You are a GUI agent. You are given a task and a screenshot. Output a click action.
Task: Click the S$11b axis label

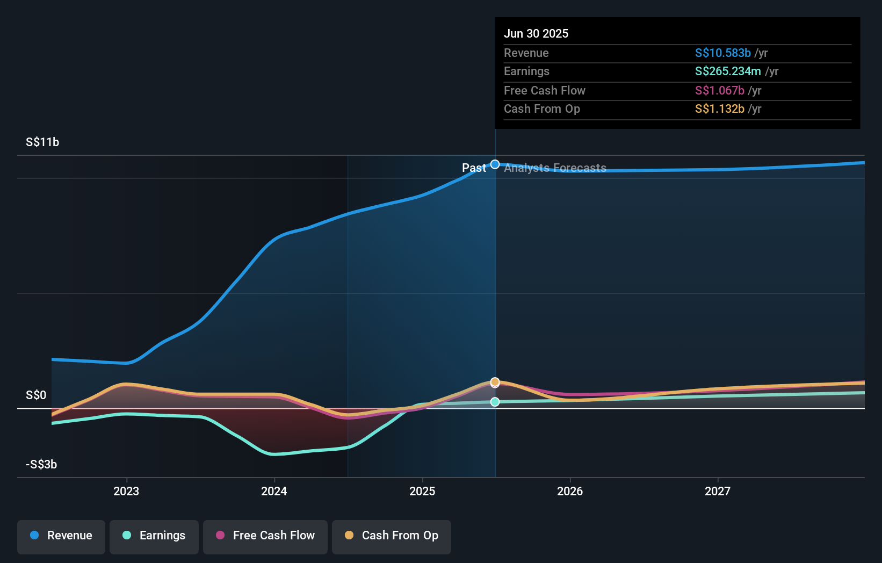pos(42,142)
